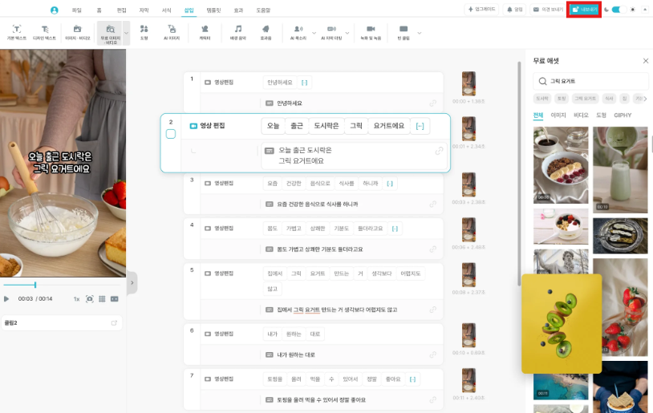Select the word 건강한 in clip 3
Viewport: 653px width, 413px height.
click(294, 184)
